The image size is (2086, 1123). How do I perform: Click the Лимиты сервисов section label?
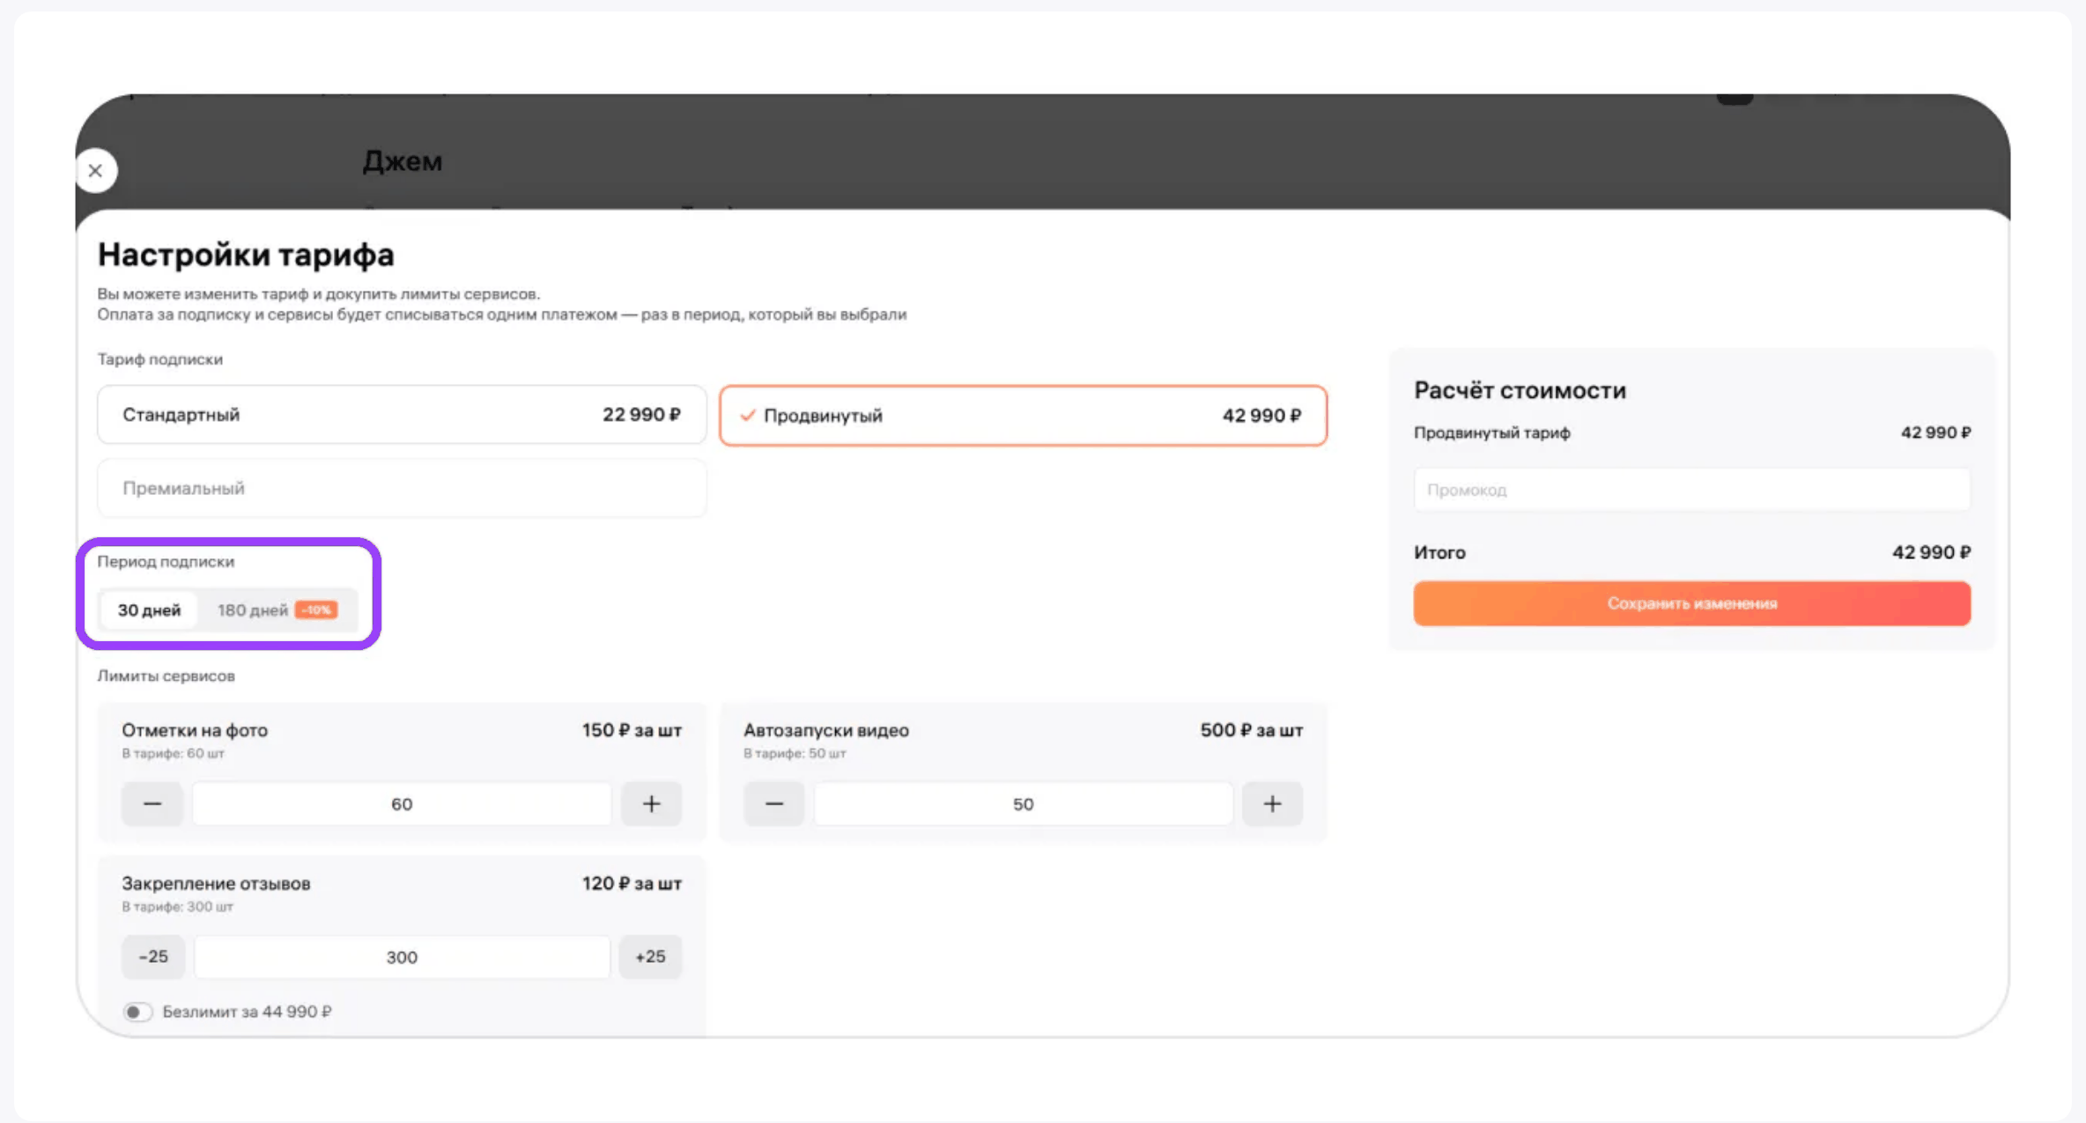pyautogui.click(x=166, y=676)
